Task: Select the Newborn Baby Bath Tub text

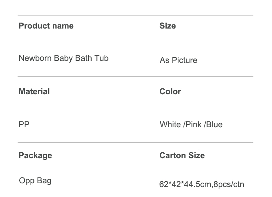Action: [63, 58]
